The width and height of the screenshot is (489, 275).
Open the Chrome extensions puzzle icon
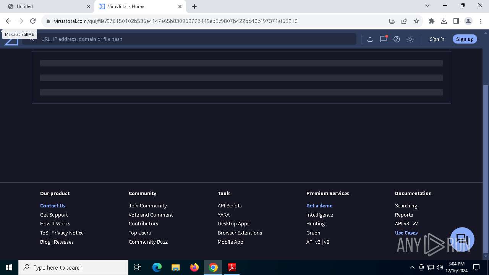click(432, 21)
